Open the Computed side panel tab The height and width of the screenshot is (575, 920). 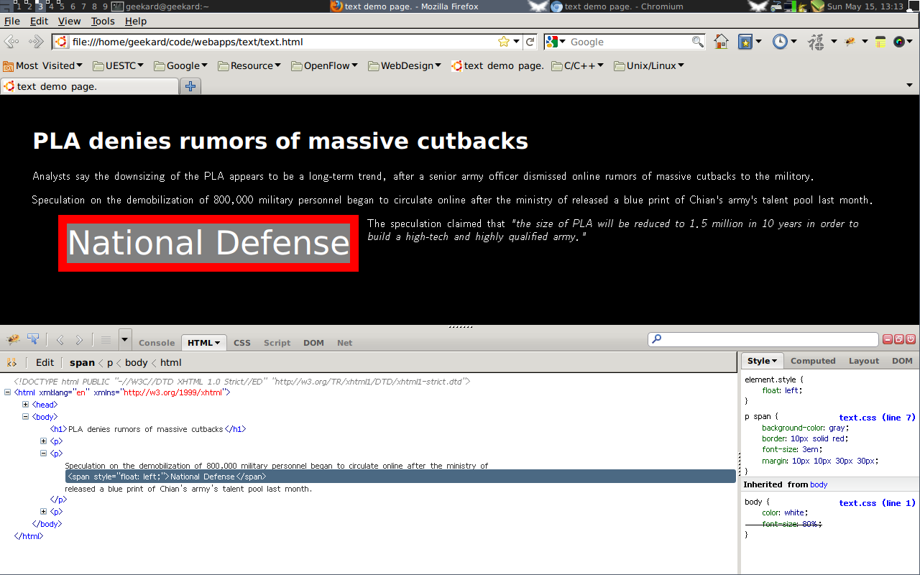click(813, 361)
